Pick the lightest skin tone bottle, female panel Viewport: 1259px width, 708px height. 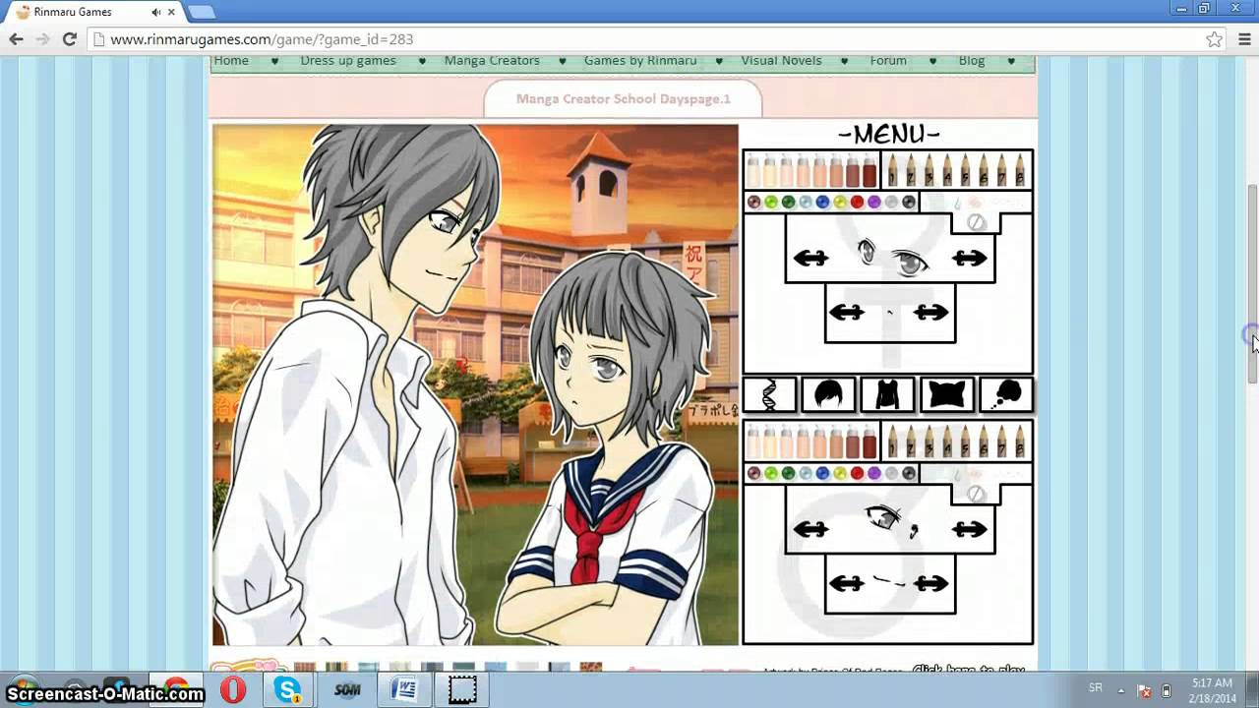pyautogui.click(x=753, y=170)
